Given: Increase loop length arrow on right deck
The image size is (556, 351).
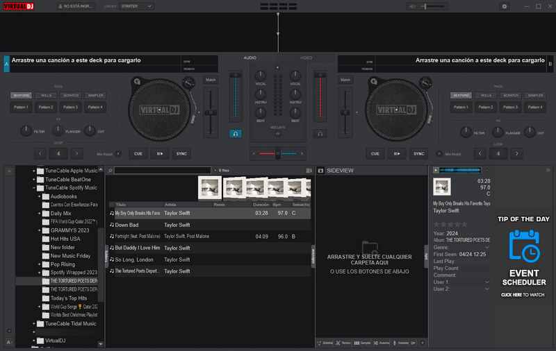Looking at the screenshot, I should [516, 153].
